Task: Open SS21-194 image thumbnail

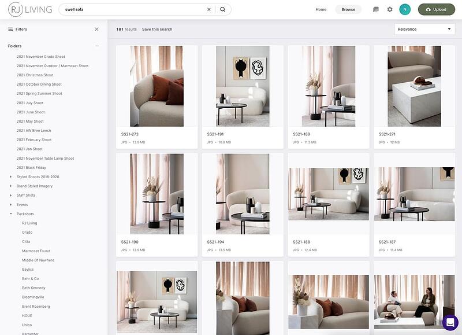Action: point(243,194)
